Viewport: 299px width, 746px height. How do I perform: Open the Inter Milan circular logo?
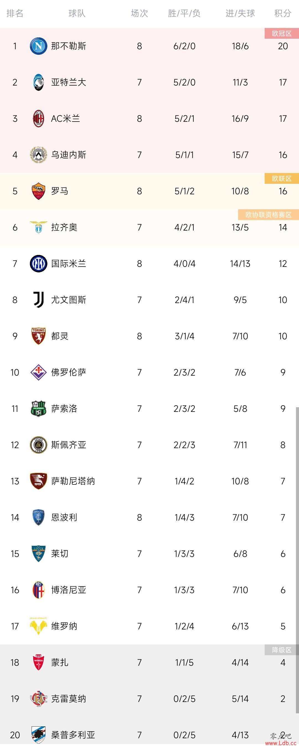click(38, 264)
